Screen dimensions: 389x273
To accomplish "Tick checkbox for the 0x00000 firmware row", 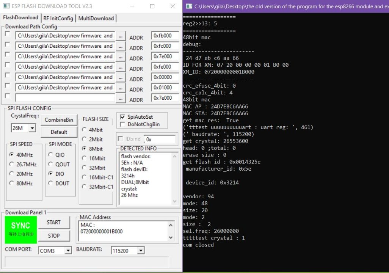I will [8, 75].
